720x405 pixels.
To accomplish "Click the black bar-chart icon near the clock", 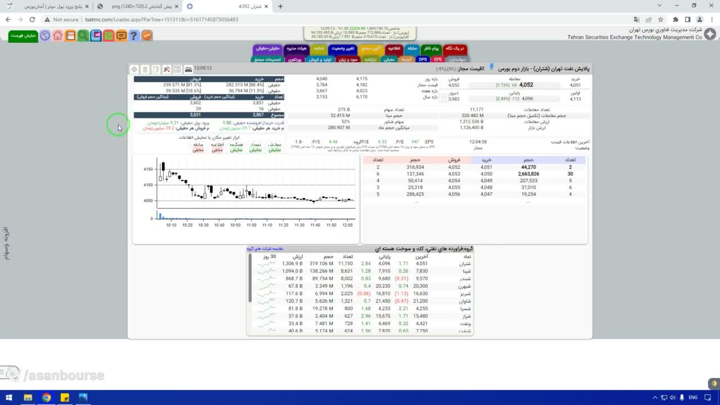I will 188,69.
